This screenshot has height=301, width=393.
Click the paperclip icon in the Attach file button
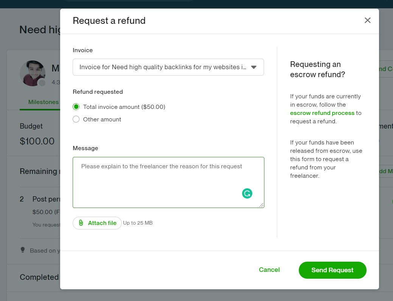[x=81, y=223]
